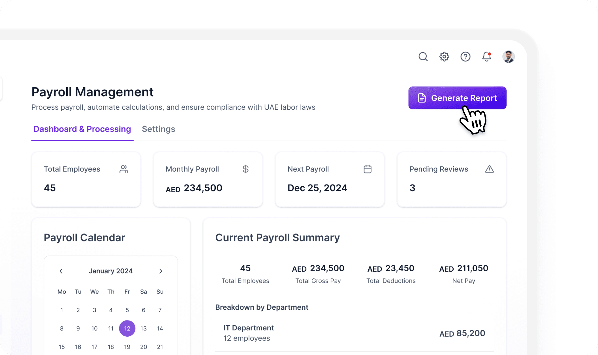Click the Total Employees people icon
The image size is (598, 355).
pyautogui.click(x=124, y=169)
